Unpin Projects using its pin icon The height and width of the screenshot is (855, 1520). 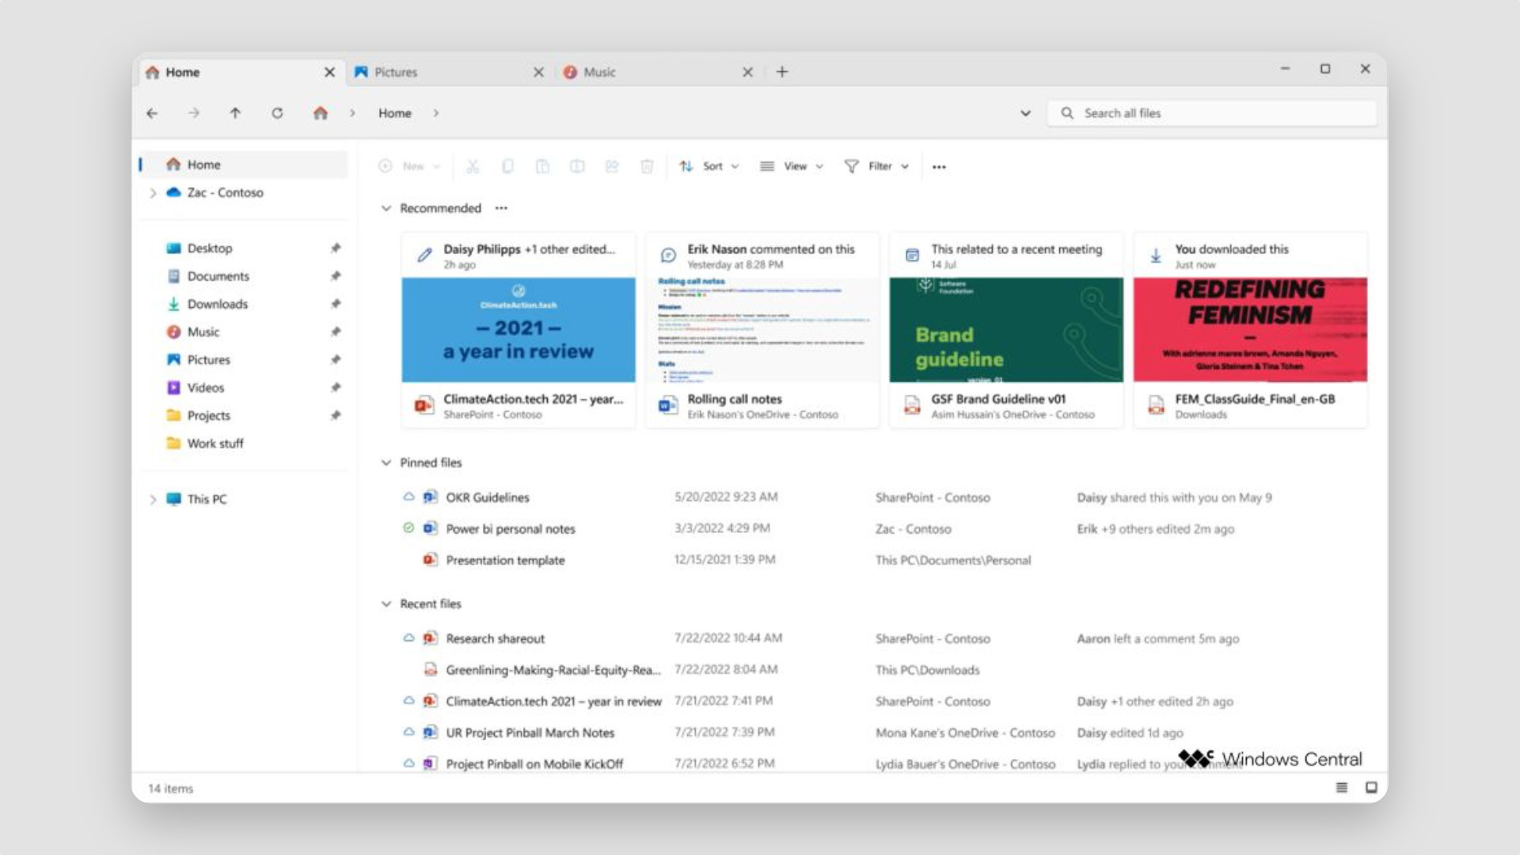click(x=336, y=416)
